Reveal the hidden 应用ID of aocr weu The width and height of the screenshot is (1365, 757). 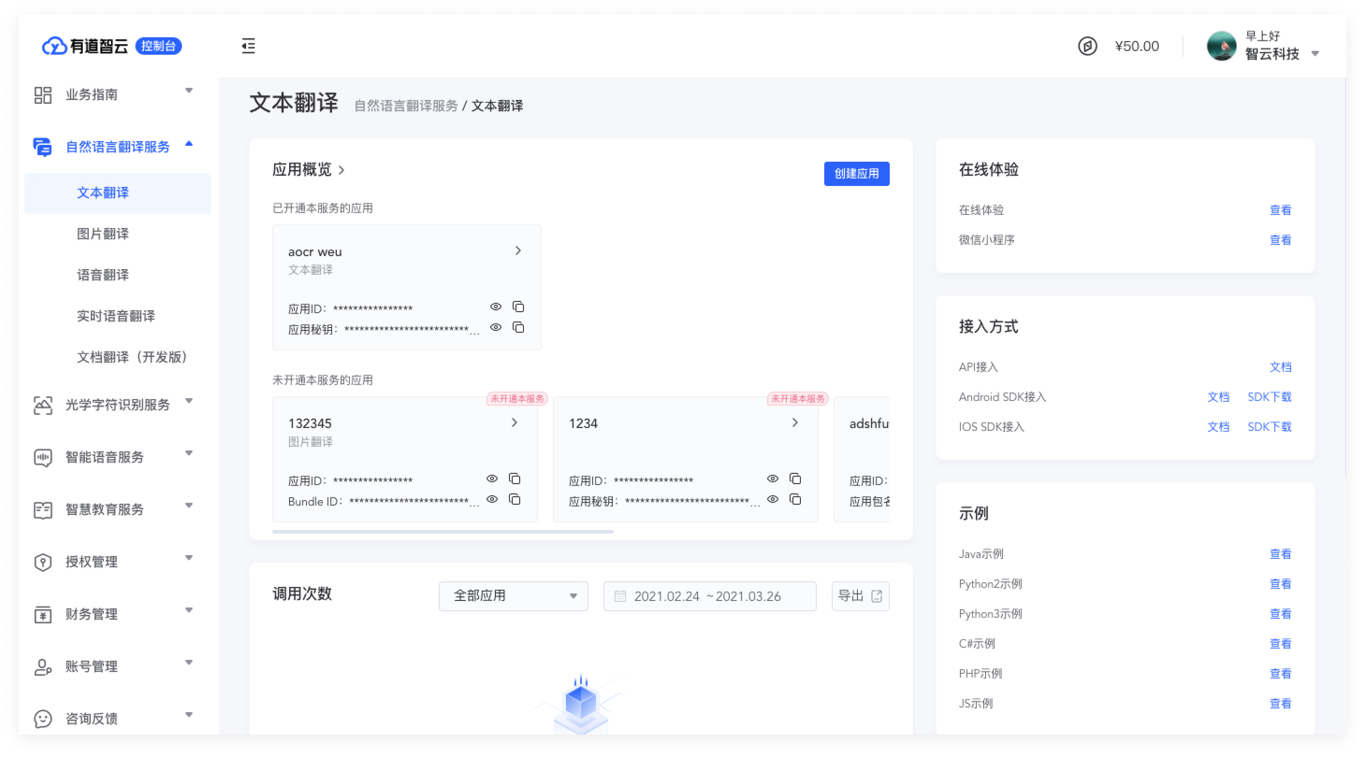click(496, 307)
